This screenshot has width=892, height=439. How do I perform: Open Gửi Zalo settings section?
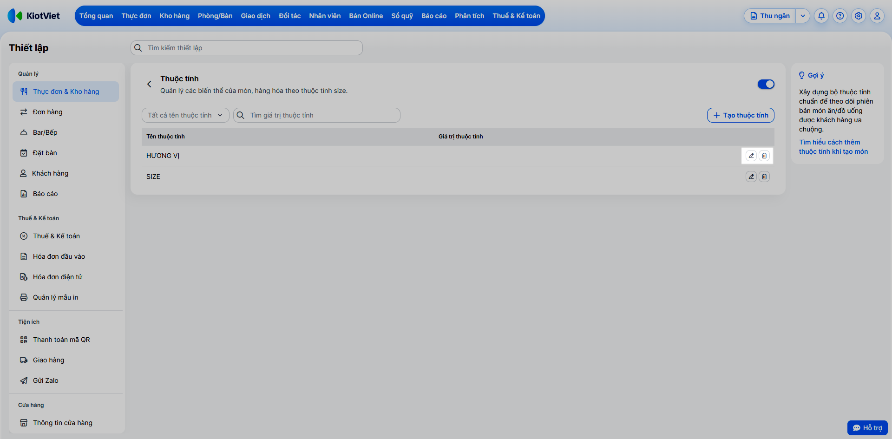click(x=66, y=380)
